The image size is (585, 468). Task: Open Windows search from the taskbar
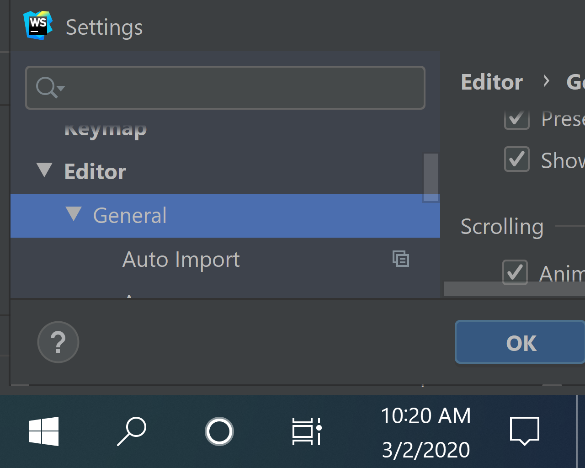(132, 431)
